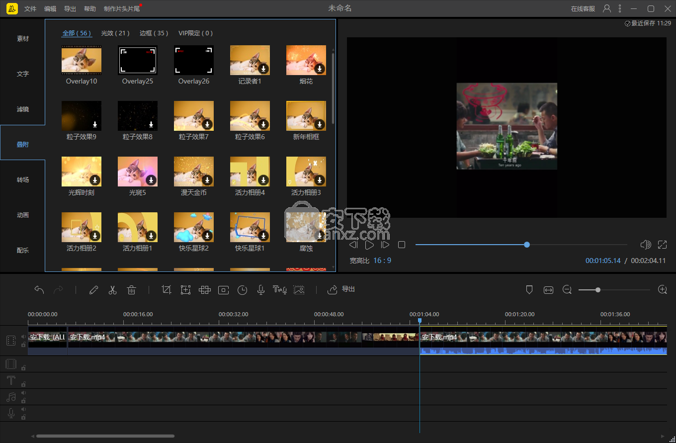
Task: Open the 文件 menu
Action: (x=30, y=9)
